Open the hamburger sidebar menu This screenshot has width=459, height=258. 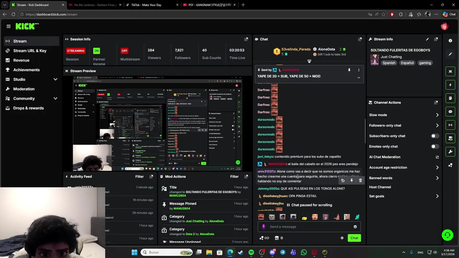(x=8, y=26)
